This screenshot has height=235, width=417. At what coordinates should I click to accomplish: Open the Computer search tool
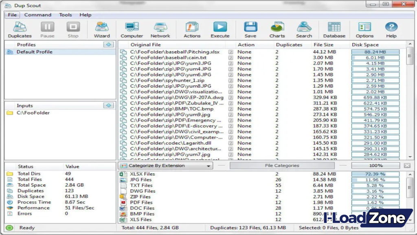coord(132,29)
